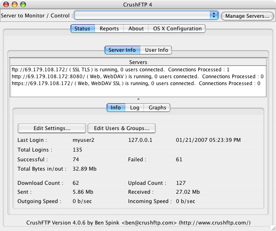The width and height of the screenshot is (276, 231).
Task: Show the Log tab
Action: 135,107
